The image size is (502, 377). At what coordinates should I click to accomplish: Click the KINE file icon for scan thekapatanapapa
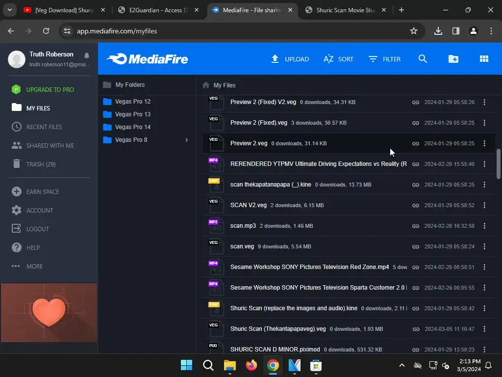coord(216,185)
